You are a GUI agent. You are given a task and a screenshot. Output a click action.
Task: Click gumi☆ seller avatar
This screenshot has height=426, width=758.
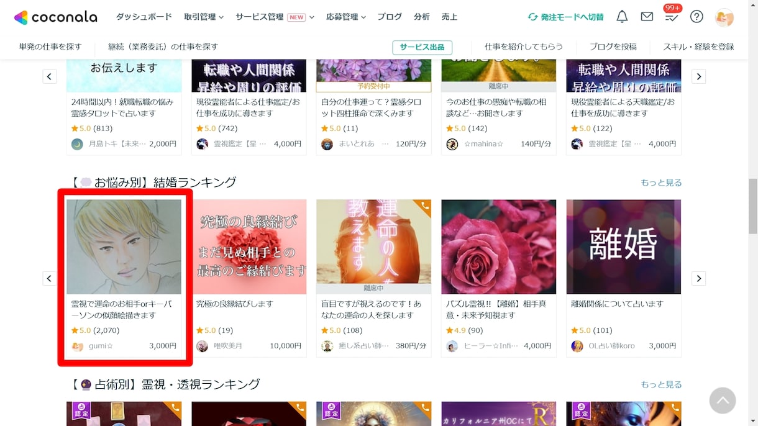coord(78,346)
